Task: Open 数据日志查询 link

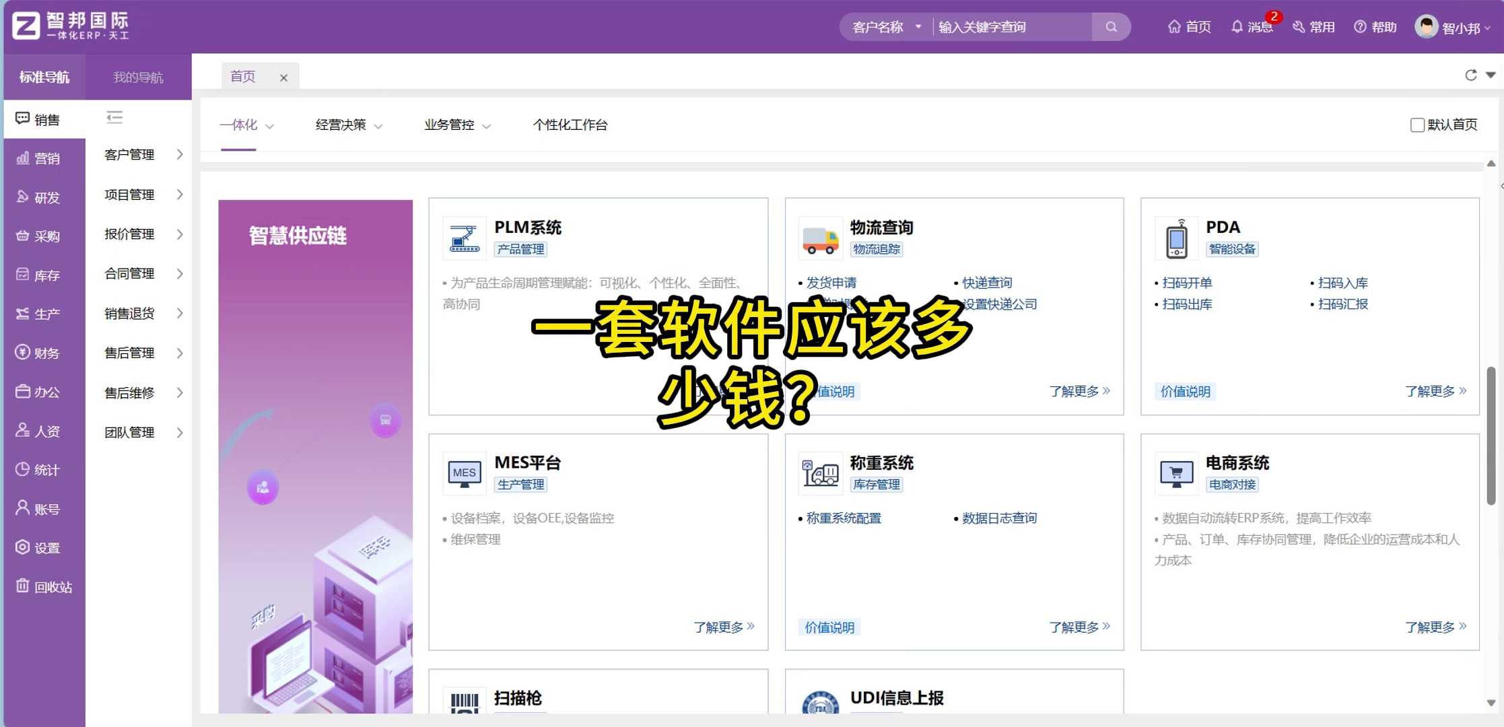Action: click(1000, 518)
